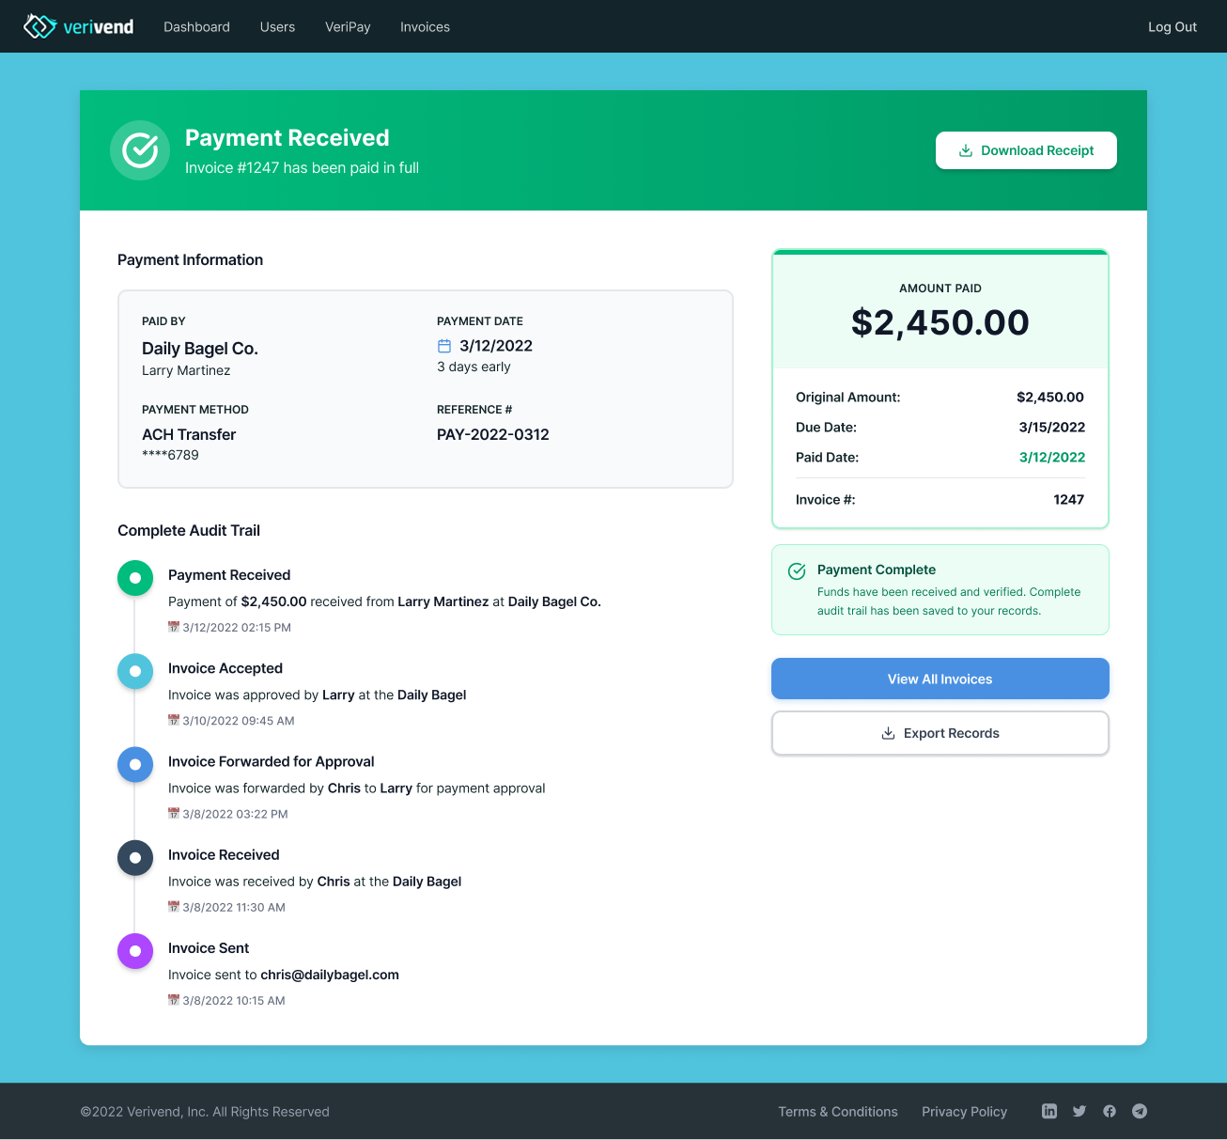
Task: Open the Users nav item
Action: point(277,26)
